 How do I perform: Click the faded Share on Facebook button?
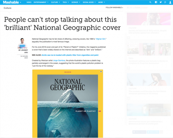click(x=139, y=132)
